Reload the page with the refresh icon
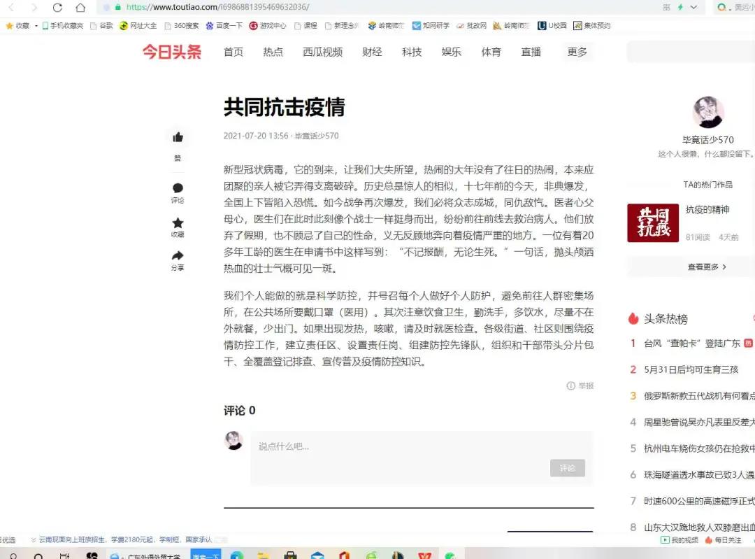Image resolution: width=755 pixels, height=559 pixels. pos(57,8)
